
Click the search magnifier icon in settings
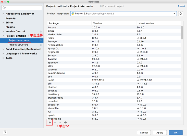click(x=4, y=8)
